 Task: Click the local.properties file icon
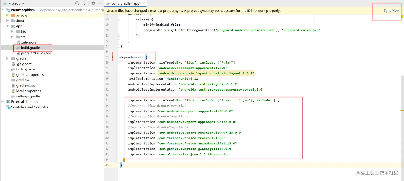[13, 91]
